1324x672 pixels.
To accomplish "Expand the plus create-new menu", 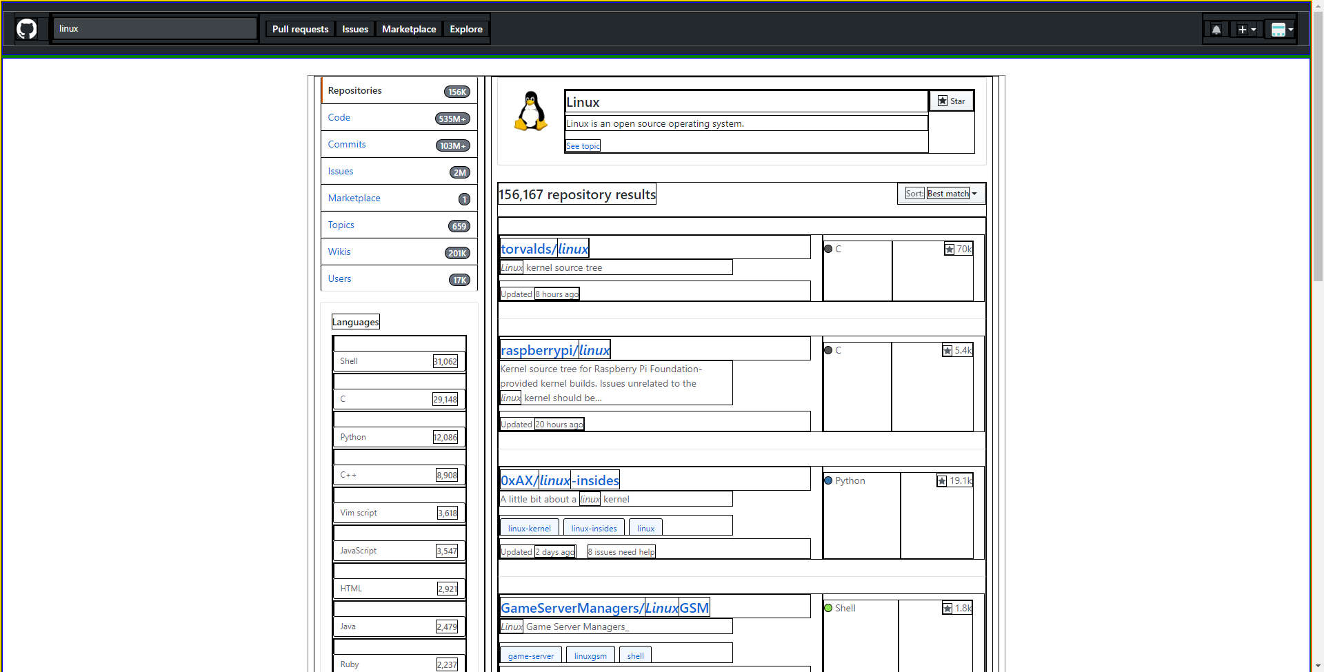I will (1247, 30).
